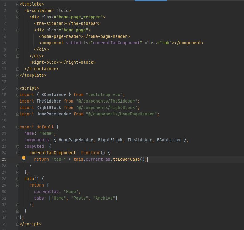Click the <the-sidebar> opening tag

50,23
